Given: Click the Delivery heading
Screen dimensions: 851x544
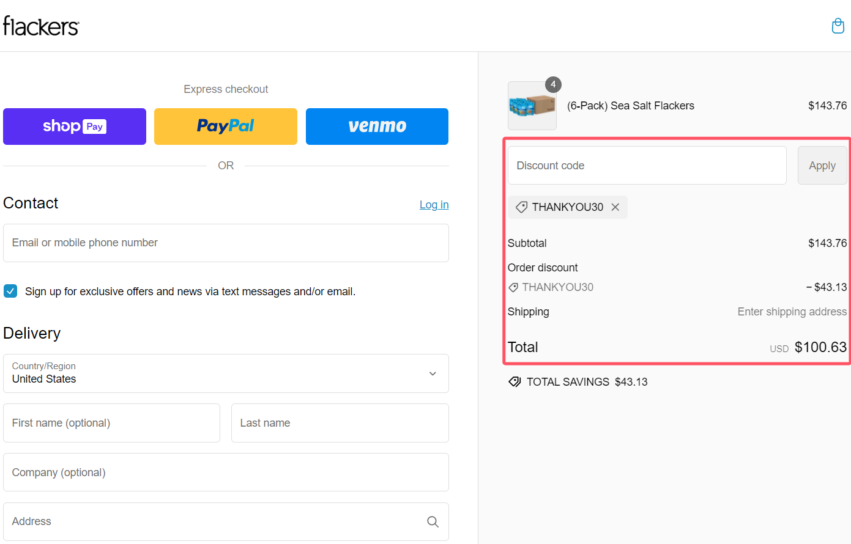Looking at the screenshot, I should (x=32, y=333).
